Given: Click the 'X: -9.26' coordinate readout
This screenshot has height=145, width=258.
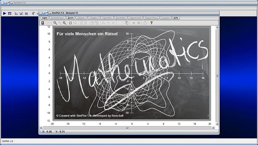Looking at the screenshot, I should tap(47, 132).
